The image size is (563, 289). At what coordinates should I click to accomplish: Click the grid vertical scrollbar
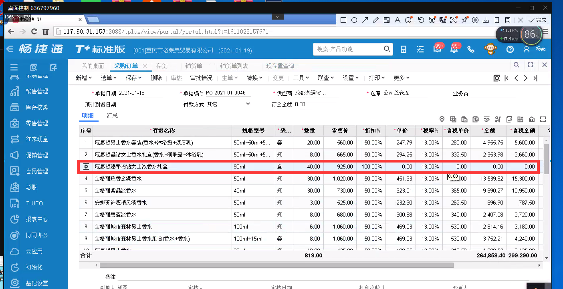[x=546, y=158]
